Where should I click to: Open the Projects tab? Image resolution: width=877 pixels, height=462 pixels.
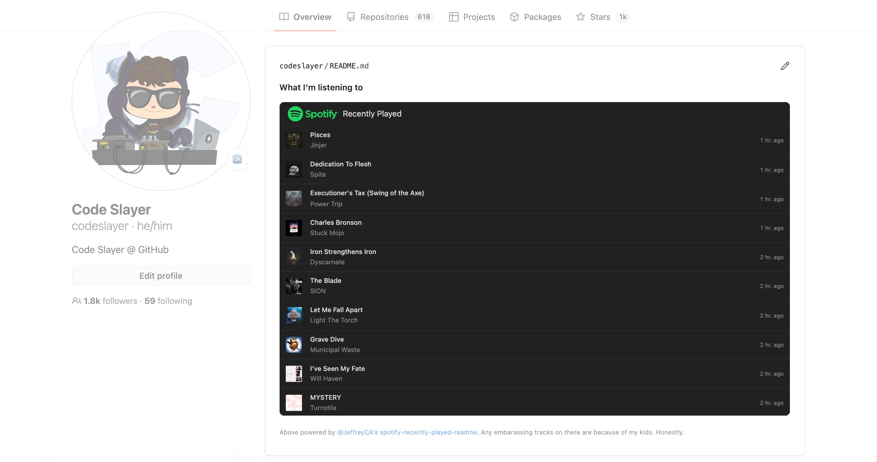(x=472, y=17)
